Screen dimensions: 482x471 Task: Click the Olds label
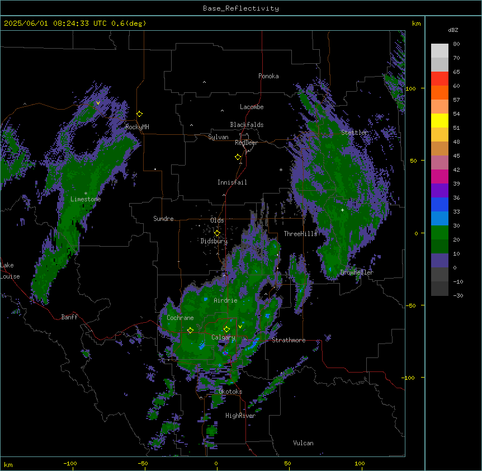coord(217,220)
